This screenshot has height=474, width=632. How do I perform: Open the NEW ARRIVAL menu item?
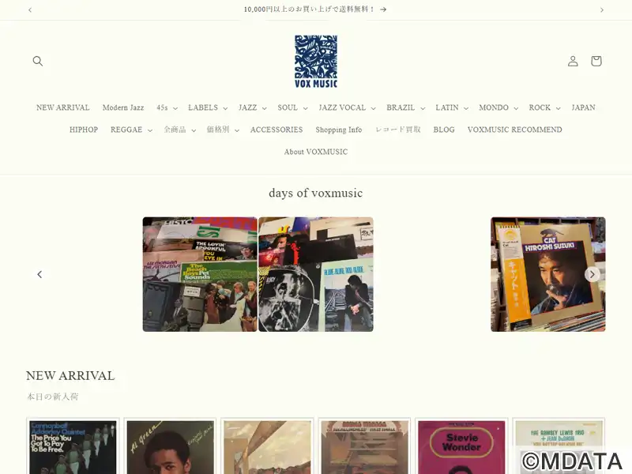(63, 107)
